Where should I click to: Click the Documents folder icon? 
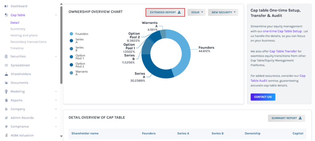pos(6,83)
